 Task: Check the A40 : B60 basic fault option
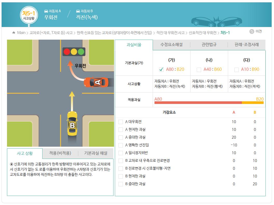[199, 70]
